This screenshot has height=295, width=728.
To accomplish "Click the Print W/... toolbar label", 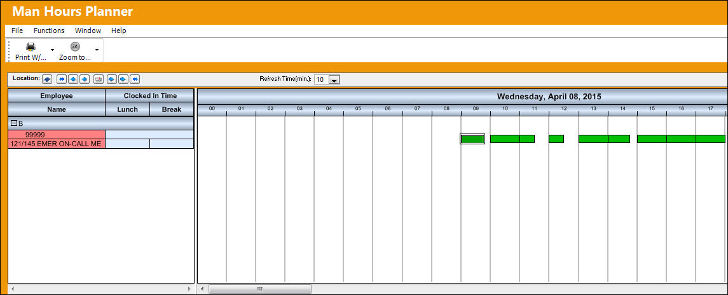I will 31,58.
